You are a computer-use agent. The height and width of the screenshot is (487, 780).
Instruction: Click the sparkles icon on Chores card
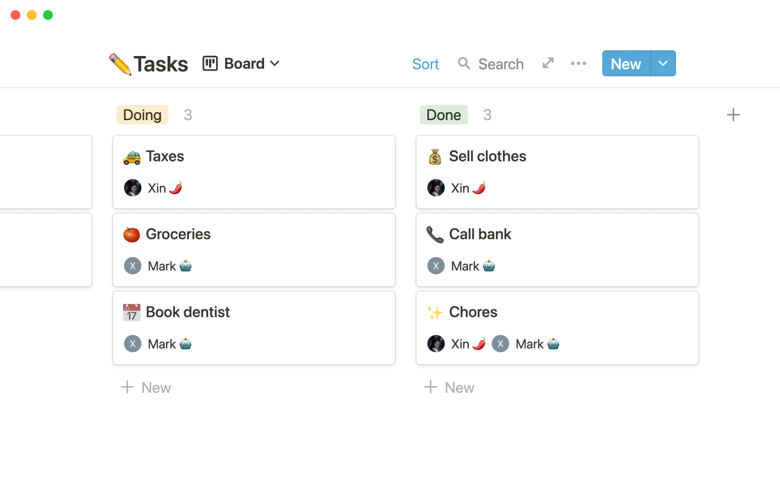(x=435, y=312)
